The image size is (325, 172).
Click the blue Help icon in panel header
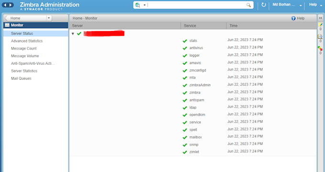point(293,19)
